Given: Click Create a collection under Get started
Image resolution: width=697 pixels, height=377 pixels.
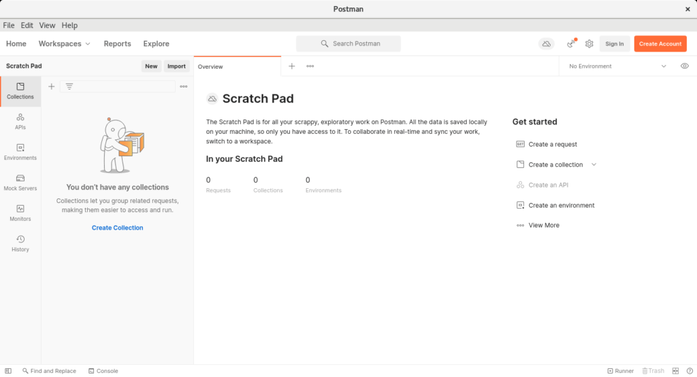Looking at the screenshot, I should [x=555, y=164].
